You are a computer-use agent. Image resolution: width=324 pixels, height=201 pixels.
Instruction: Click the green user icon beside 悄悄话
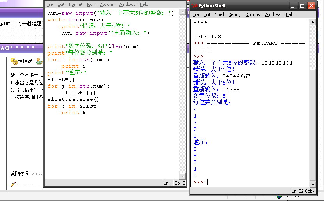click(x=39, y=61)
